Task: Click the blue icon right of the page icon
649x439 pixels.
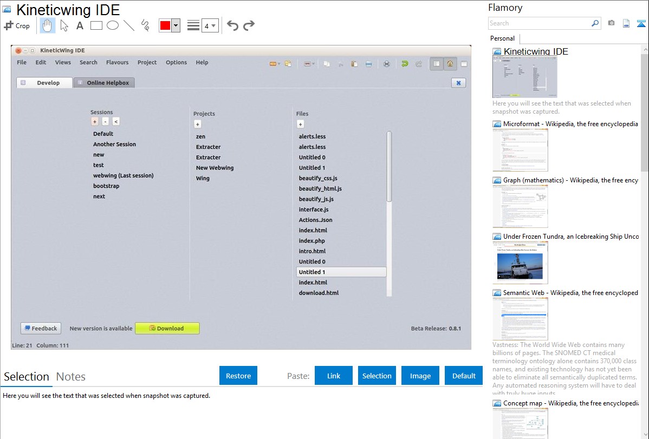Action: point(641,23)
